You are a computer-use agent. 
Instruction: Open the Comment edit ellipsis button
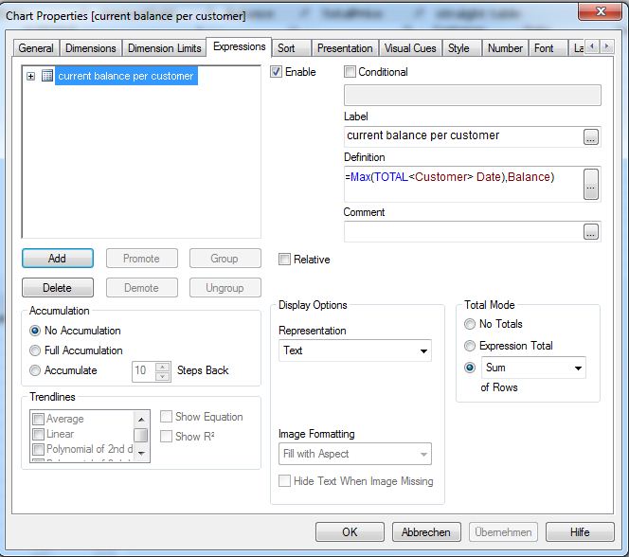[x=591, y=231]
